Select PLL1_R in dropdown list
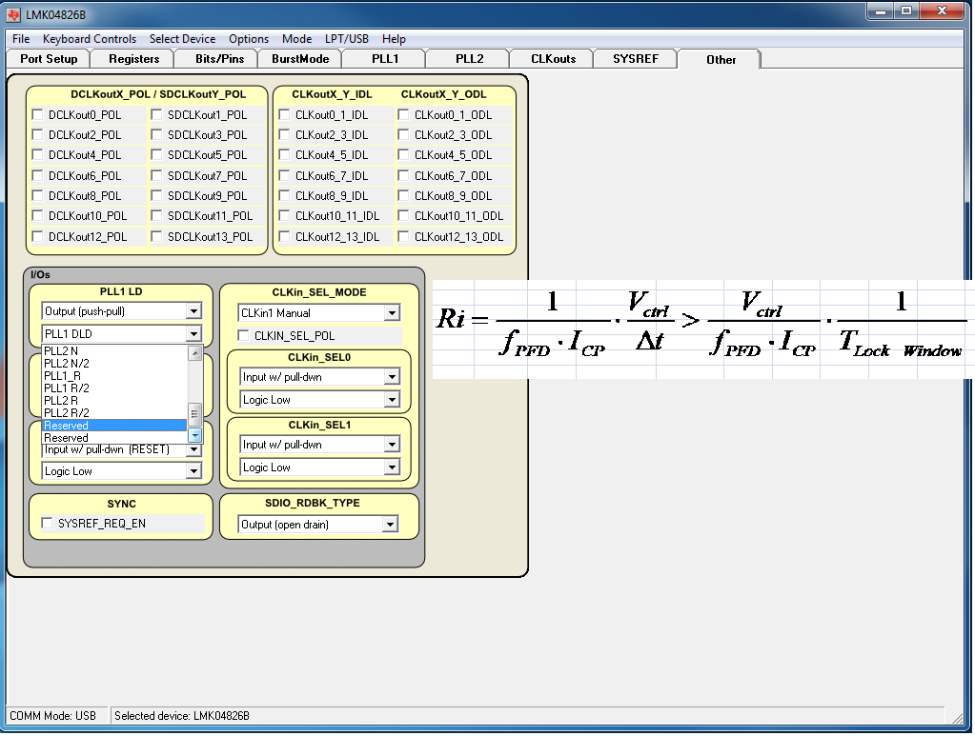Screen dimensions: 975x736 point(114,376)
